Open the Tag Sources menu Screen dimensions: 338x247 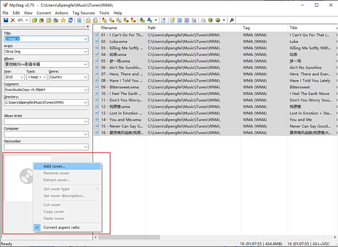(84, 13)
